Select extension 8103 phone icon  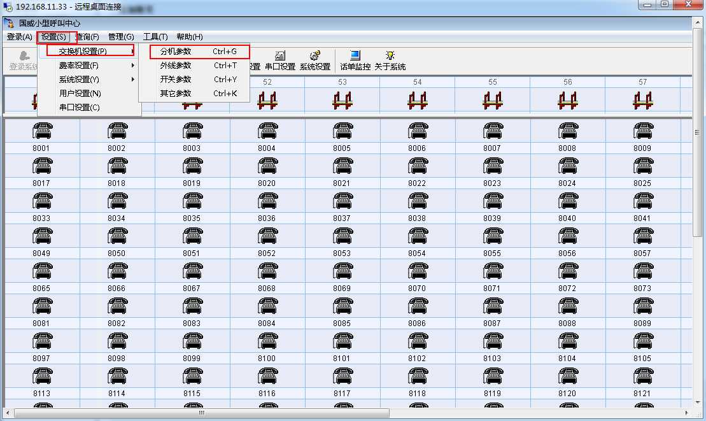click(x=493, y=341)
